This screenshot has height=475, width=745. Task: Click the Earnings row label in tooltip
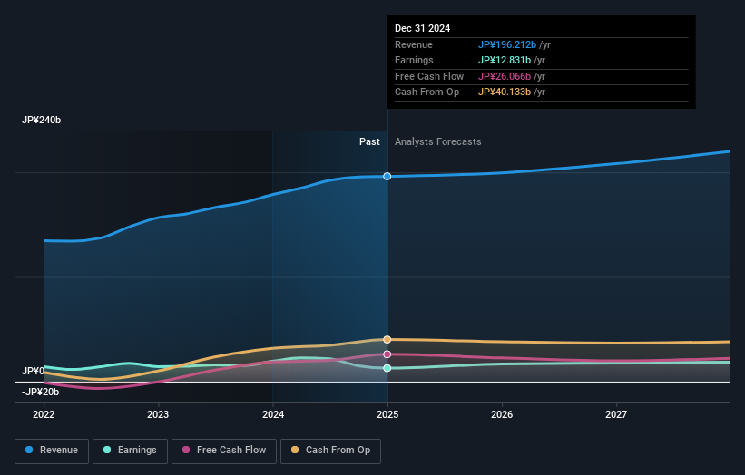pos(414,60)
